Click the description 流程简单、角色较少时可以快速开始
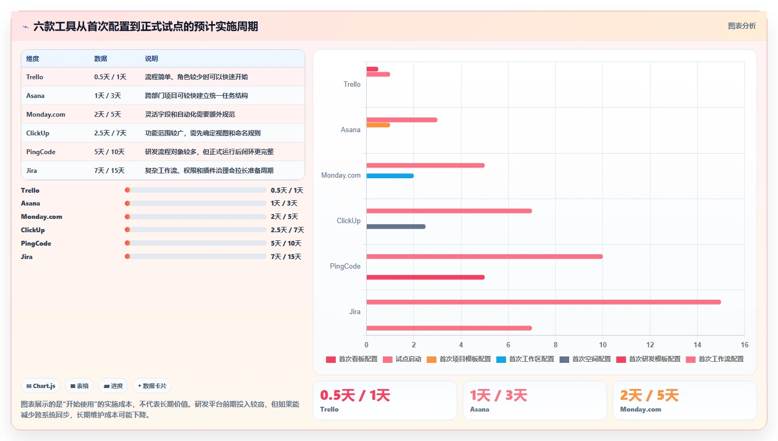The width and height of the screenshot is (778, 441). point(197,77)
